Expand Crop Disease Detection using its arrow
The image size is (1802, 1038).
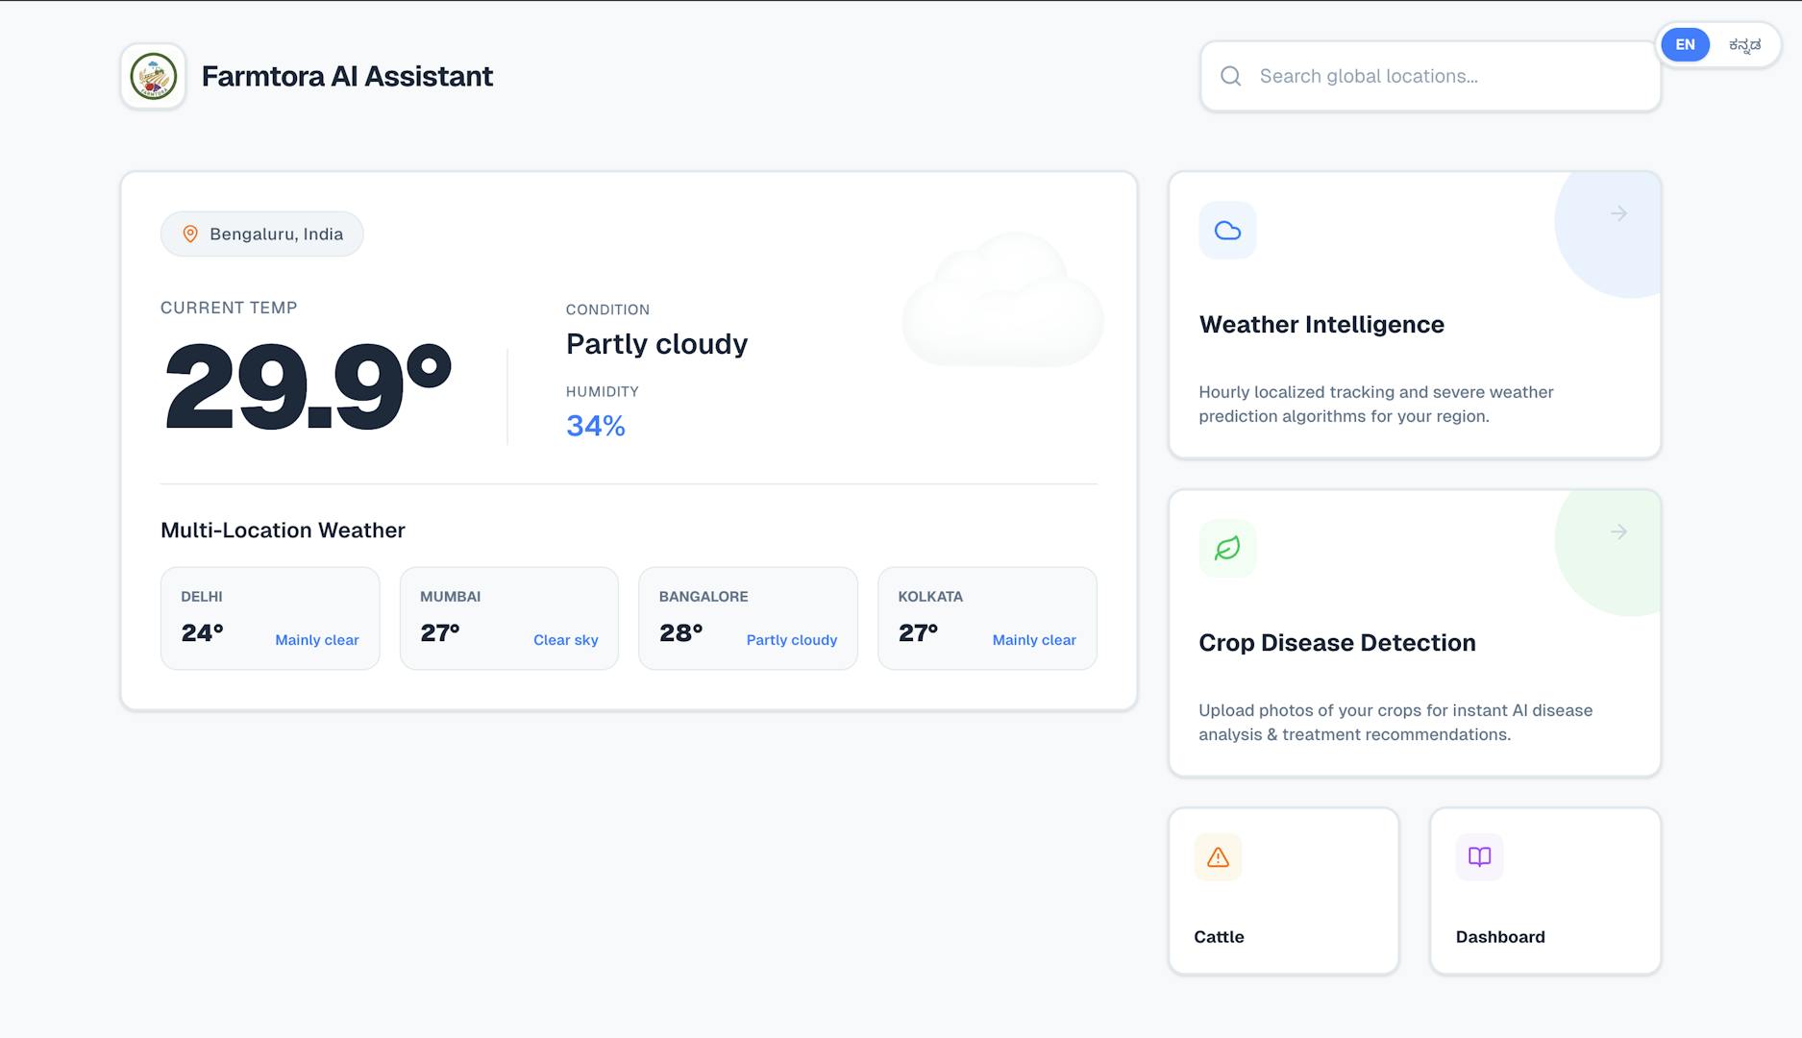1618,531
